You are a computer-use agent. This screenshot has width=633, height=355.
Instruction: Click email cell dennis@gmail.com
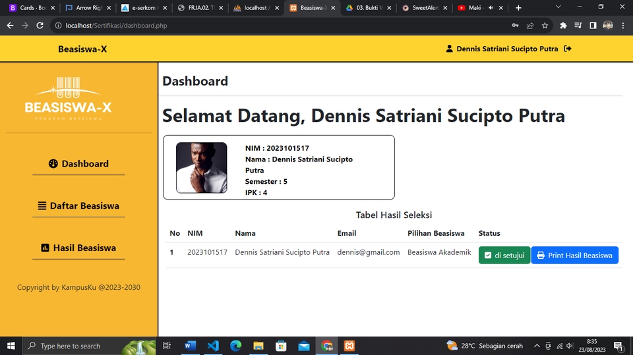pos(369,252)
